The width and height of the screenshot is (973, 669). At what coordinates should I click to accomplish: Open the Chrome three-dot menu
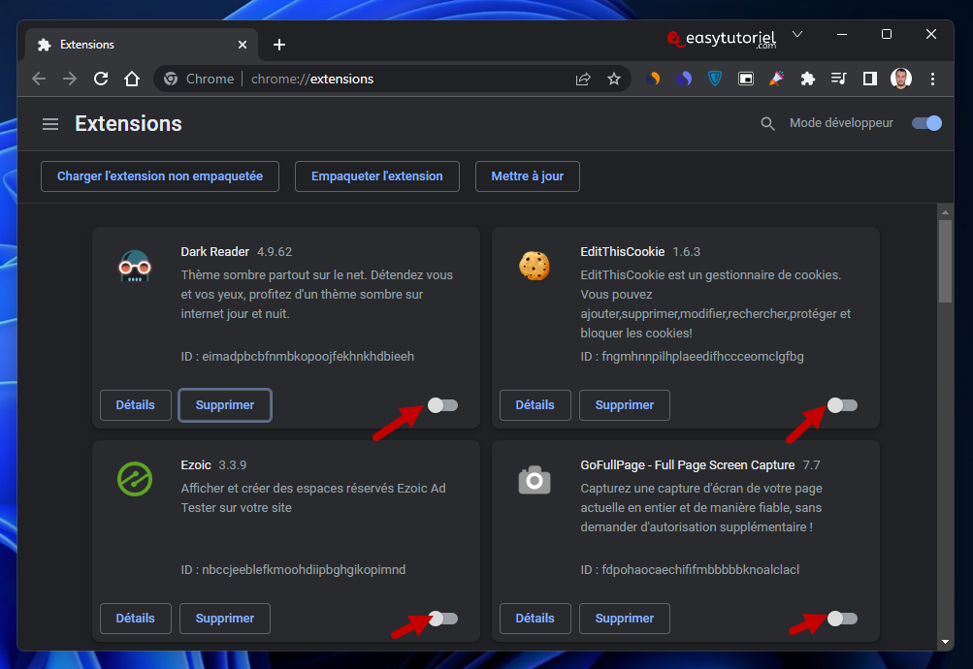932,79
